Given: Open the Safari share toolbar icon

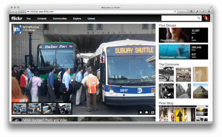Looking at the screenshot, I should coord(203,11).
